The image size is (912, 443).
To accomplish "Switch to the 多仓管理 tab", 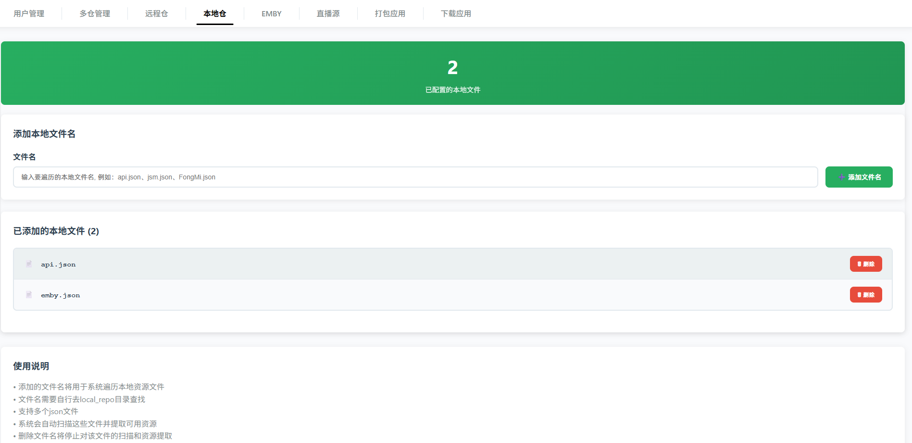I will click(x=95, y=13).
